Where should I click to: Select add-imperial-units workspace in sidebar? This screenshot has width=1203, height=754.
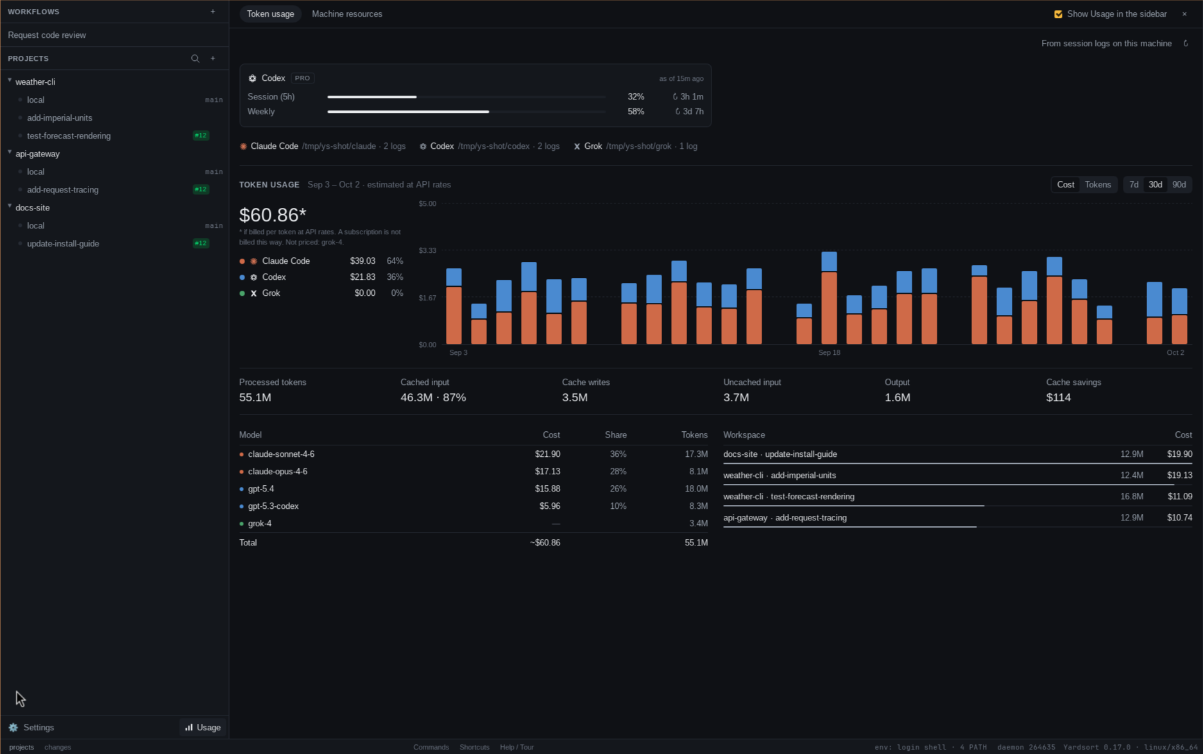tap(114, 118)
